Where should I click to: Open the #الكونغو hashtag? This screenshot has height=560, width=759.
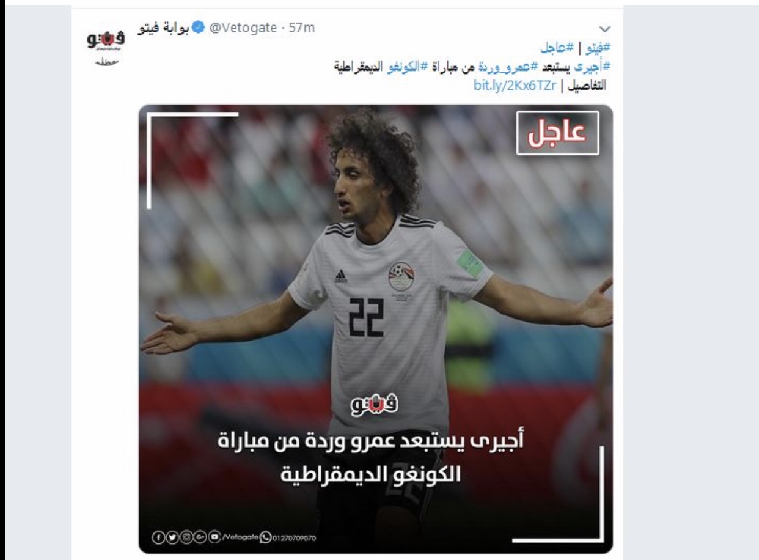413,66
